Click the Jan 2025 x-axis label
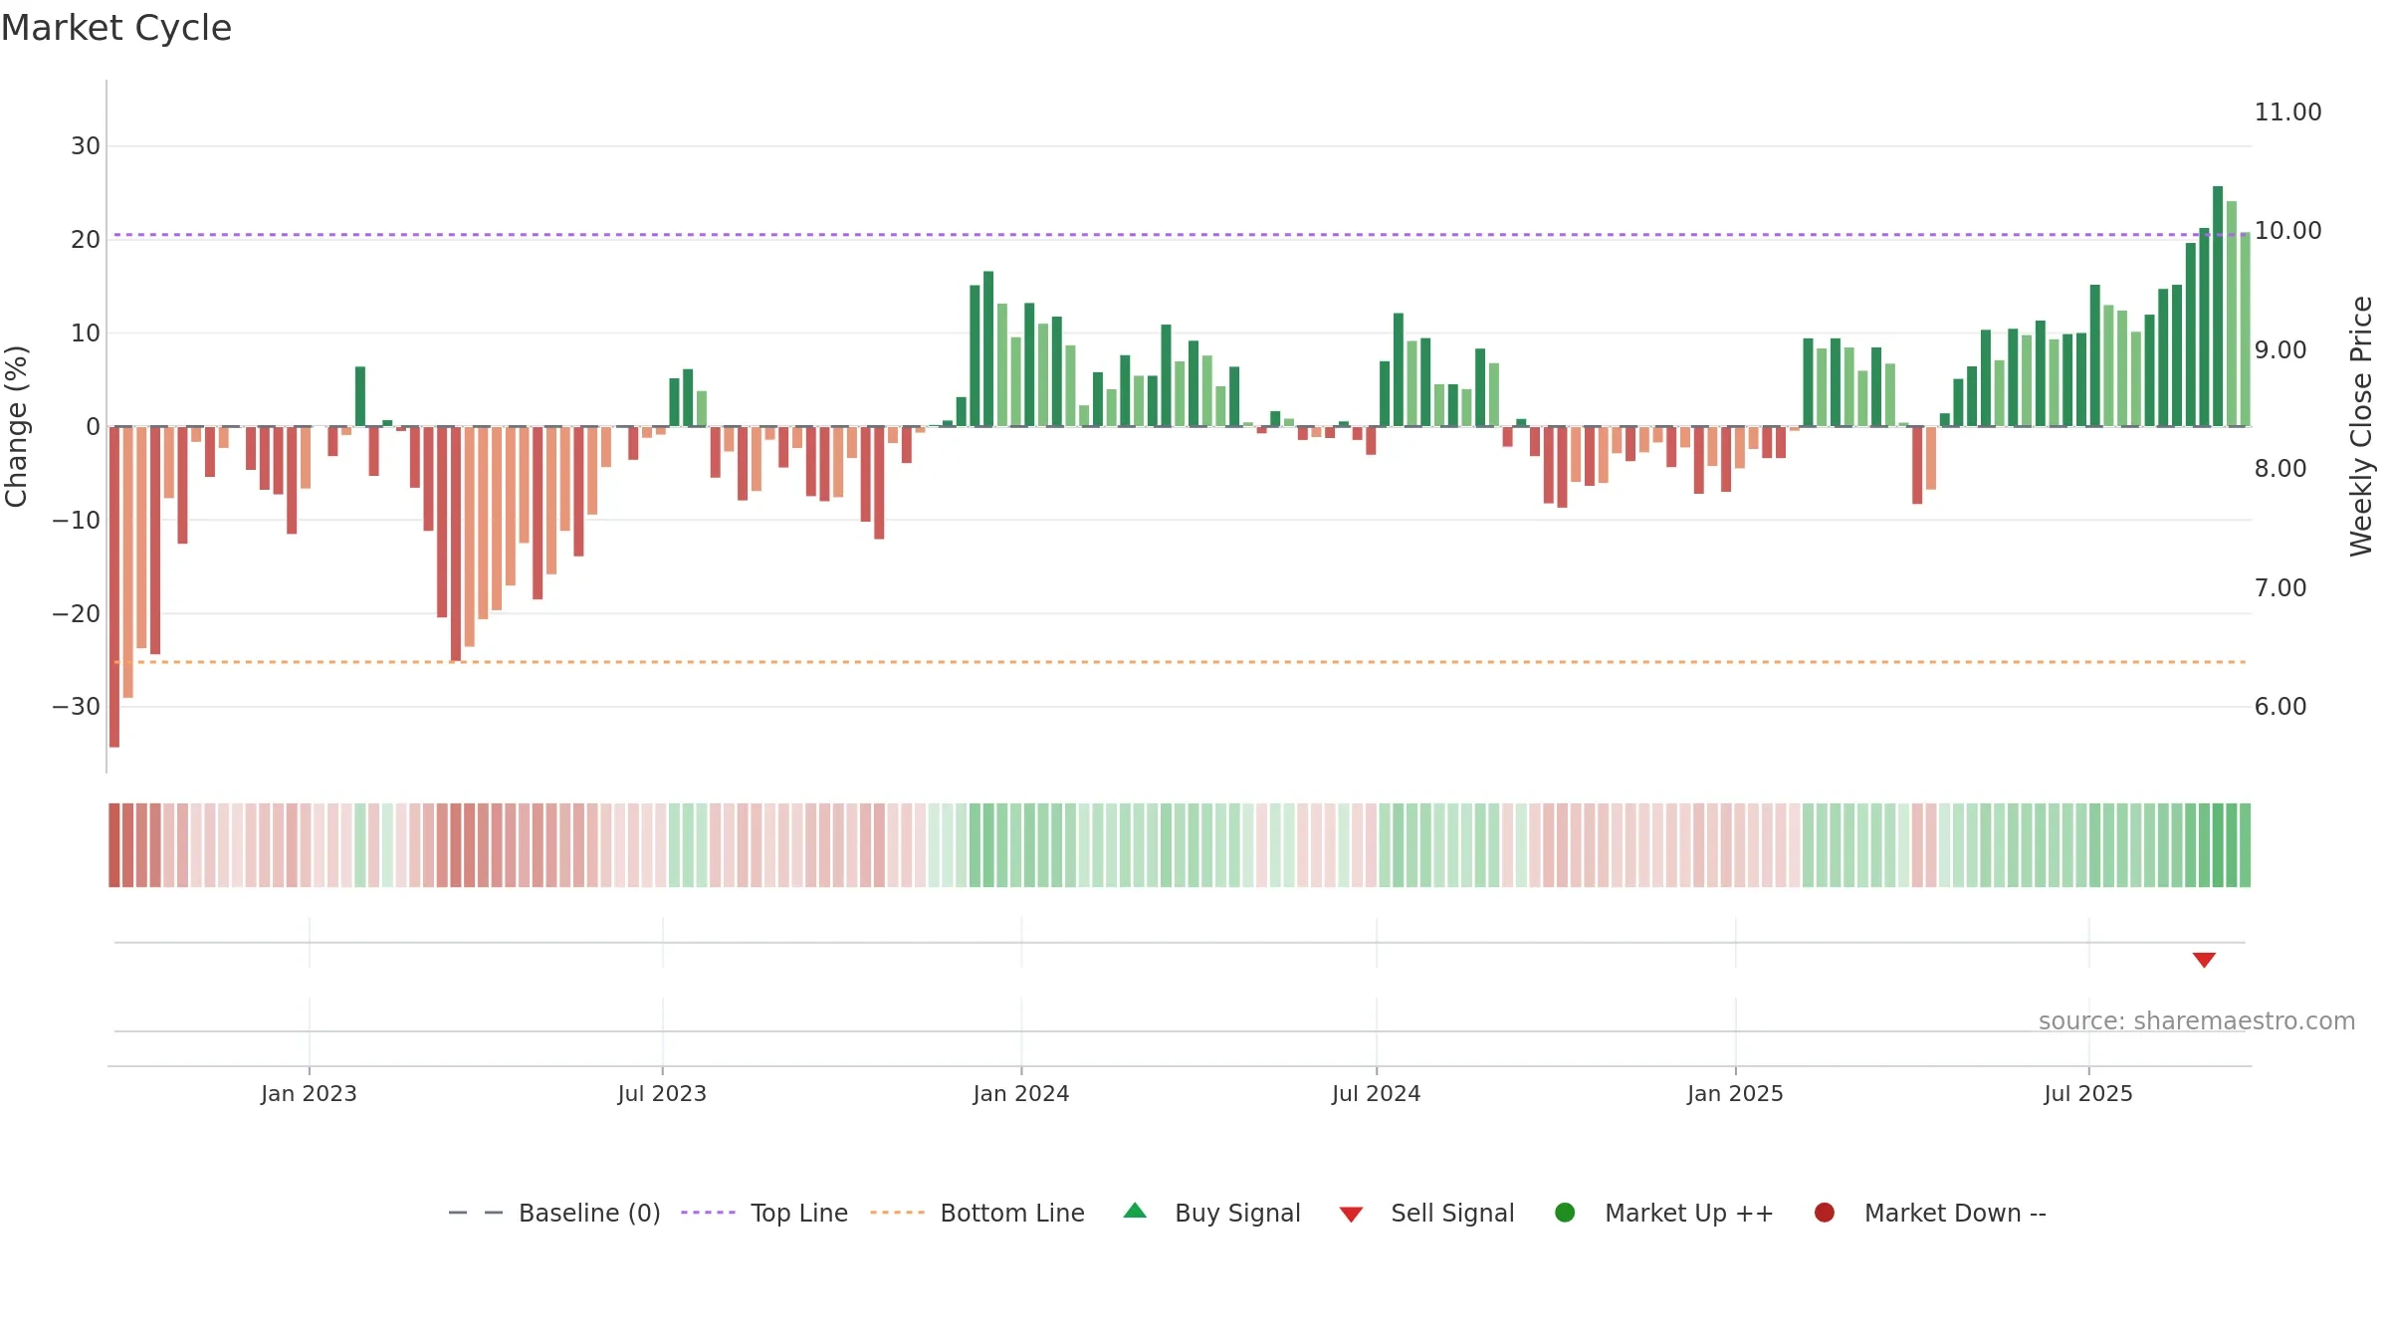Viewport: 2389px width, 1344px height. point(1735,1093)
